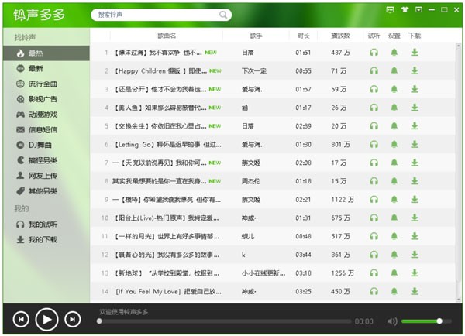Open the skin (shirt) icon
Viewport: 465px width, 336px height.
point(404,10)
